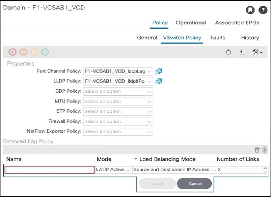The height and width of the screenshot is (197, 271).
Task: Click the bookmark icon in the header
Action: tap(250, 10)
